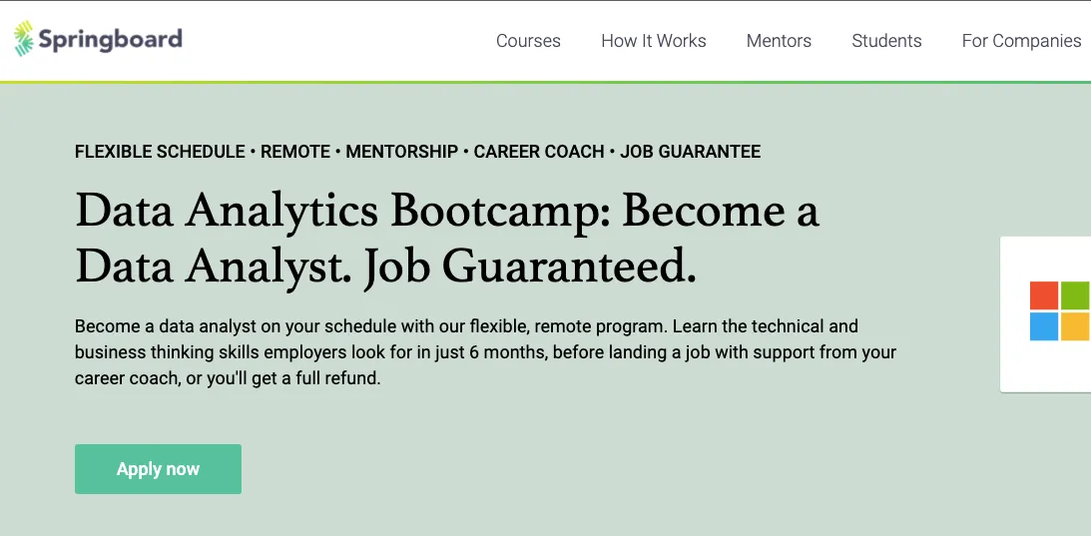Image resolution: width=1091 pixels, height=536 pixels.
Task: Select Students in the top navigation
Action: [886, 41]
